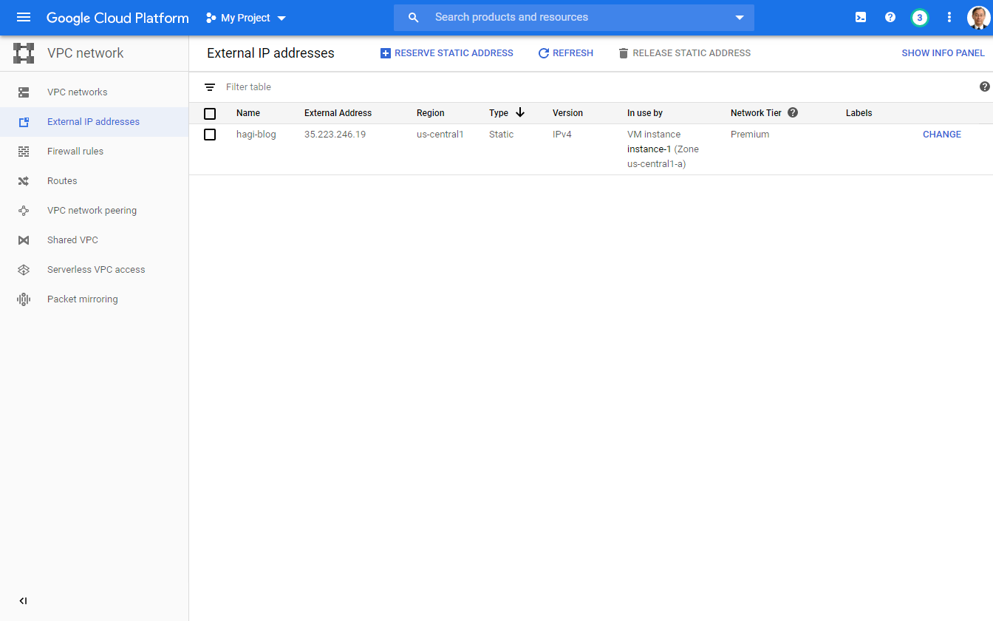
Task: Open the user account avatar
Action: tap(978, 18)
